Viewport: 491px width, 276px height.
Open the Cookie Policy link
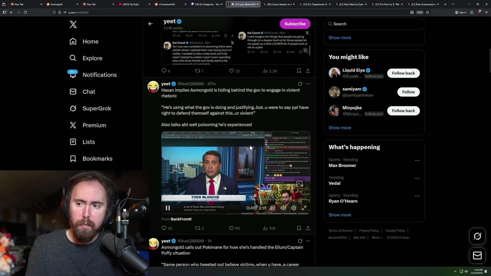click(395, 231)
